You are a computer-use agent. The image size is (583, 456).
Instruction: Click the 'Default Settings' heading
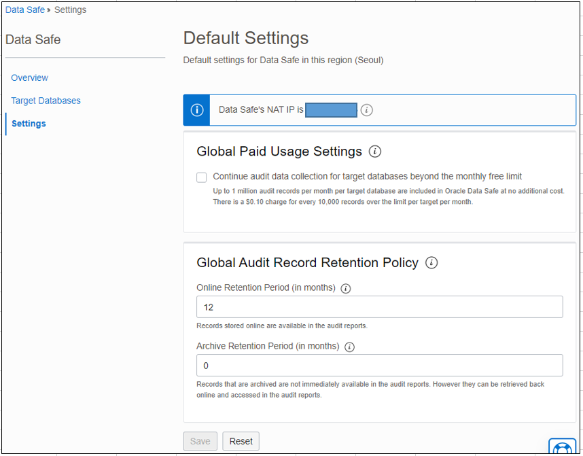coord(246,38)
